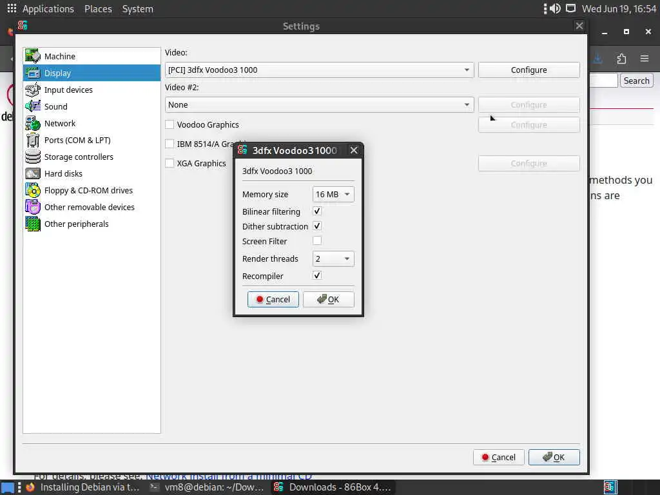The width and height of the screenshot is (660, 495).
Task: Open Other removable devices icon
Action: click(x=32, y=207)
